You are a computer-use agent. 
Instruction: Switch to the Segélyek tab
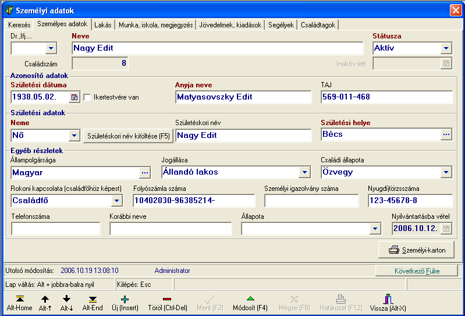tap(281, 25)
